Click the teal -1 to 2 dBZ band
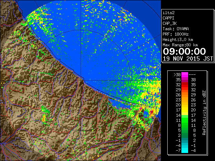This screenshot has height=161, width=215. coord(185,141)
